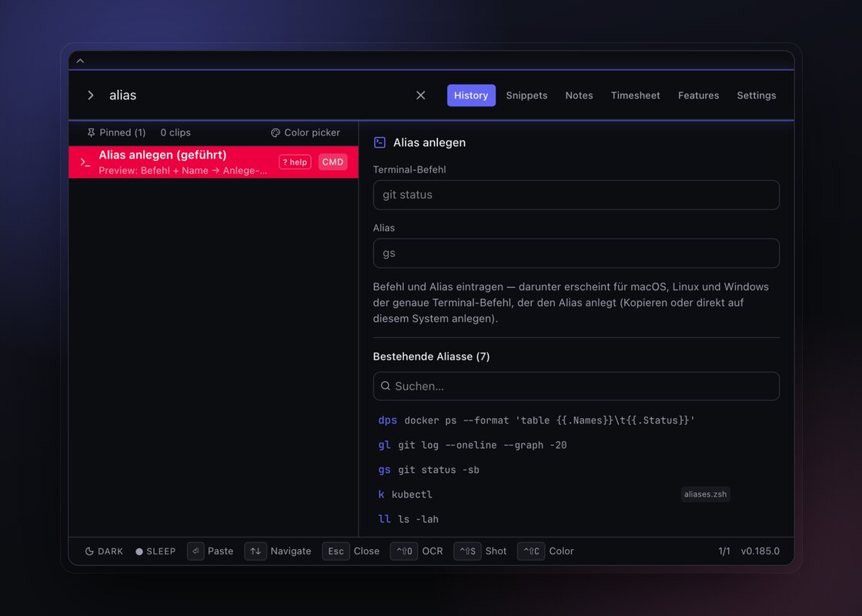Click the 1/1 result counter
Viewport: 862px width, 616px height.
(724, 551)
